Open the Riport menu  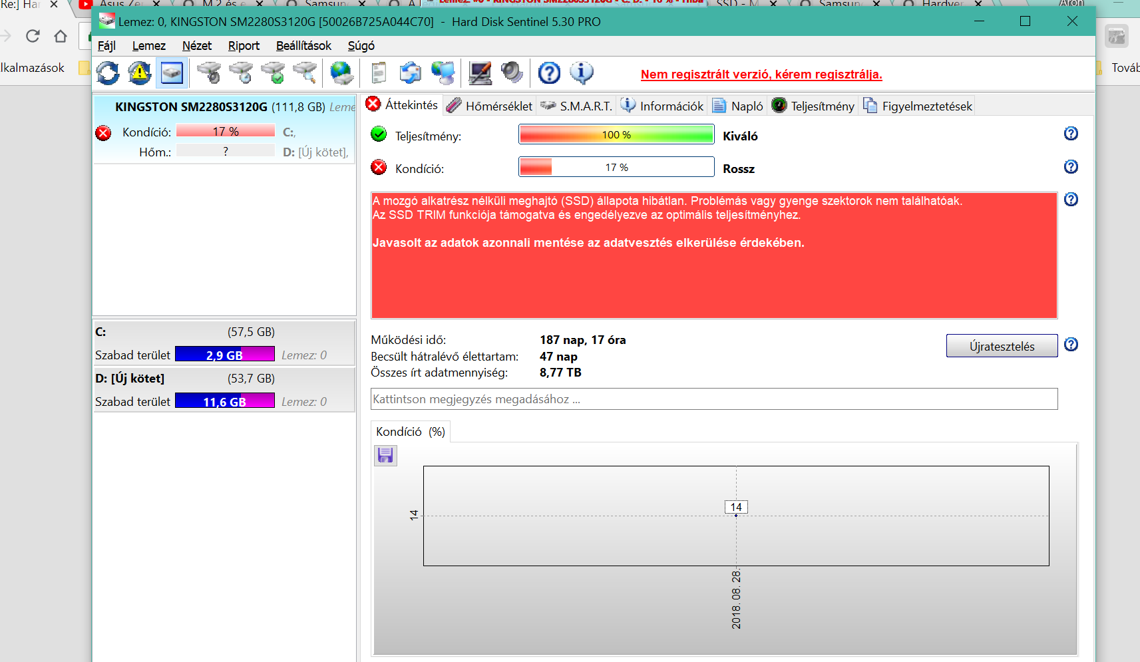pyautogui.click(x=244, y=46)
